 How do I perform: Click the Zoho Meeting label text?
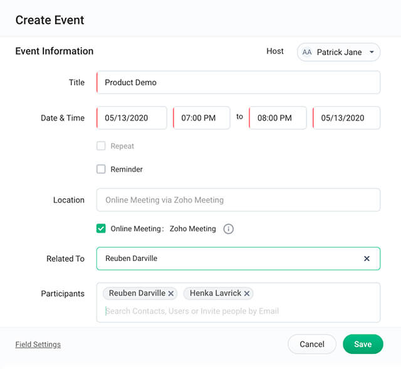(193, 228)
